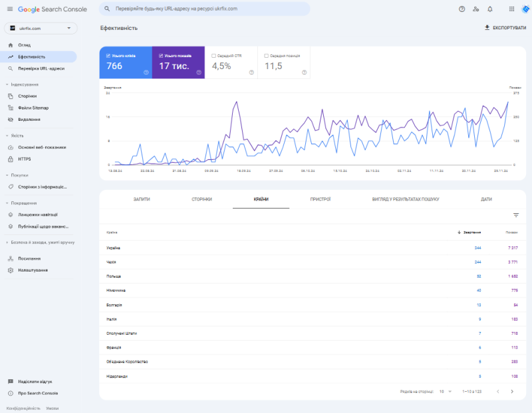Open the notifications bell icon
Screen dimensions: 532x413
pyautogui.click(x=491, y=9)
